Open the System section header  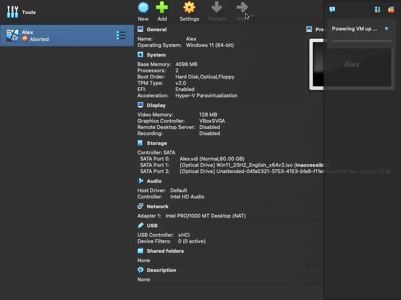point(156,55)
